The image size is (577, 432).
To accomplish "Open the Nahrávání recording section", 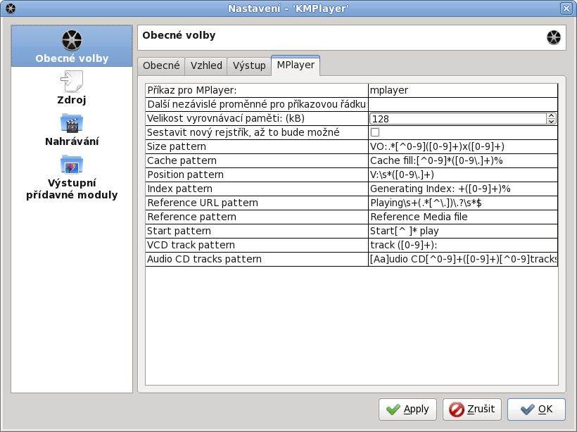I will (x=72, y=129).
